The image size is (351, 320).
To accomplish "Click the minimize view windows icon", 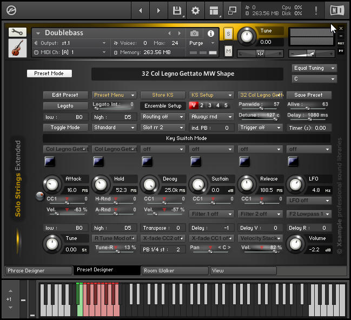I will coord(232,10).
